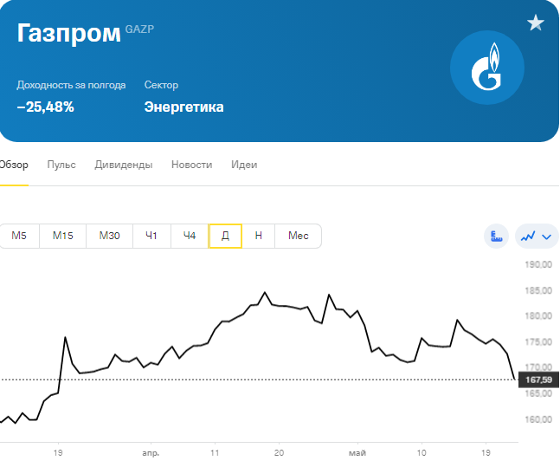The width and height of the screenshot is (560, 467).
Task: Click the май date axis label
Action: pyautogui.click(x=357, y=453)
